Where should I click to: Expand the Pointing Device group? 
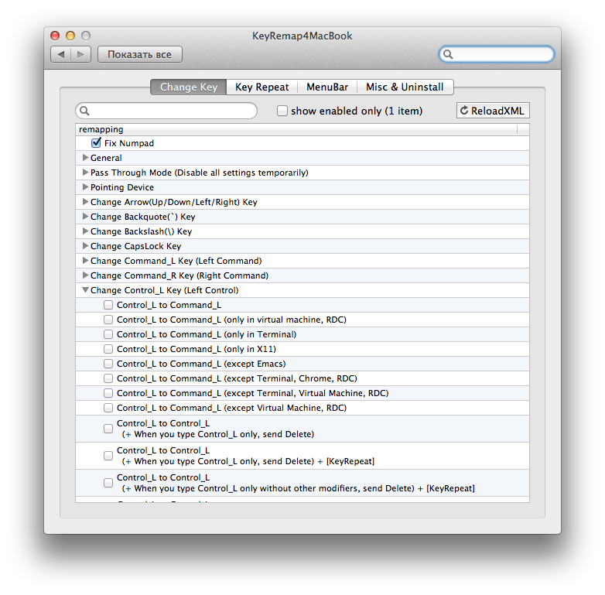pyautogui.click(x=85, y=186)
